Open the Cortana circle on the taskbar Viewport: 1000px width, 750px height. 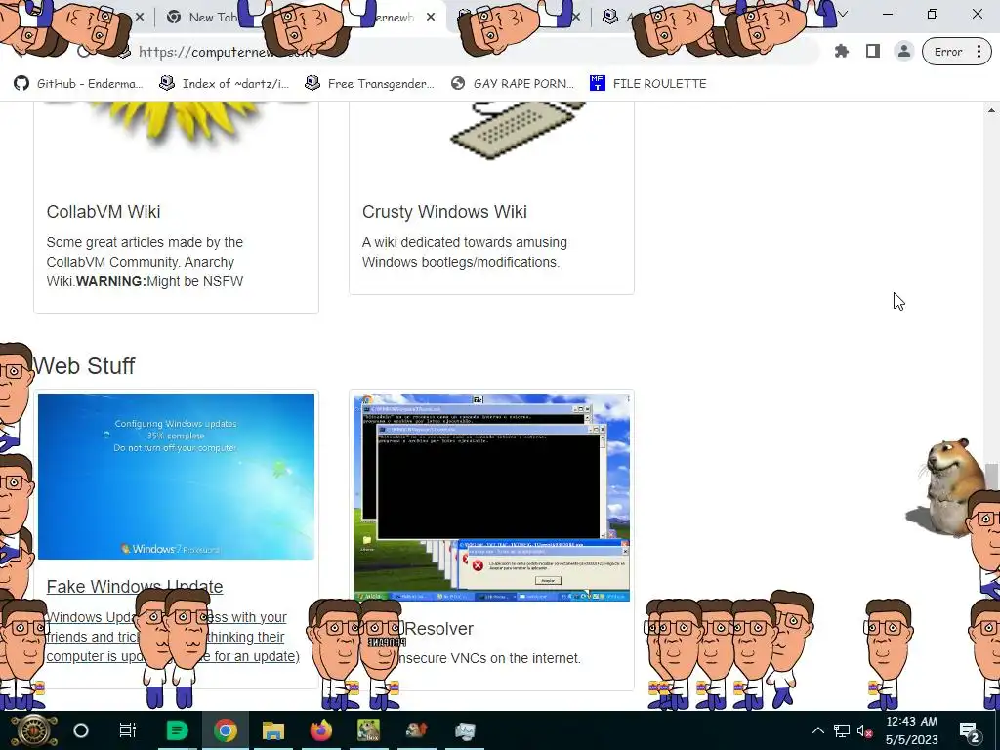81,730
